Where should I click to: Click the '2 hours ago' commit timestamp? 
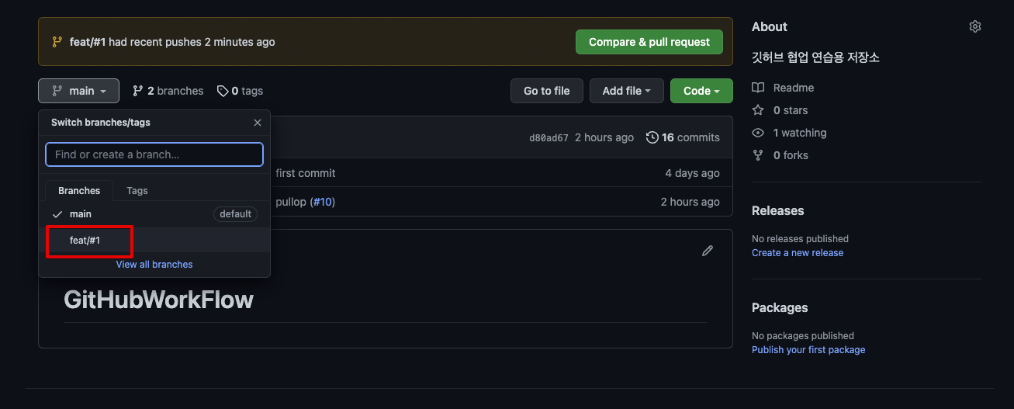pos(604,137)
